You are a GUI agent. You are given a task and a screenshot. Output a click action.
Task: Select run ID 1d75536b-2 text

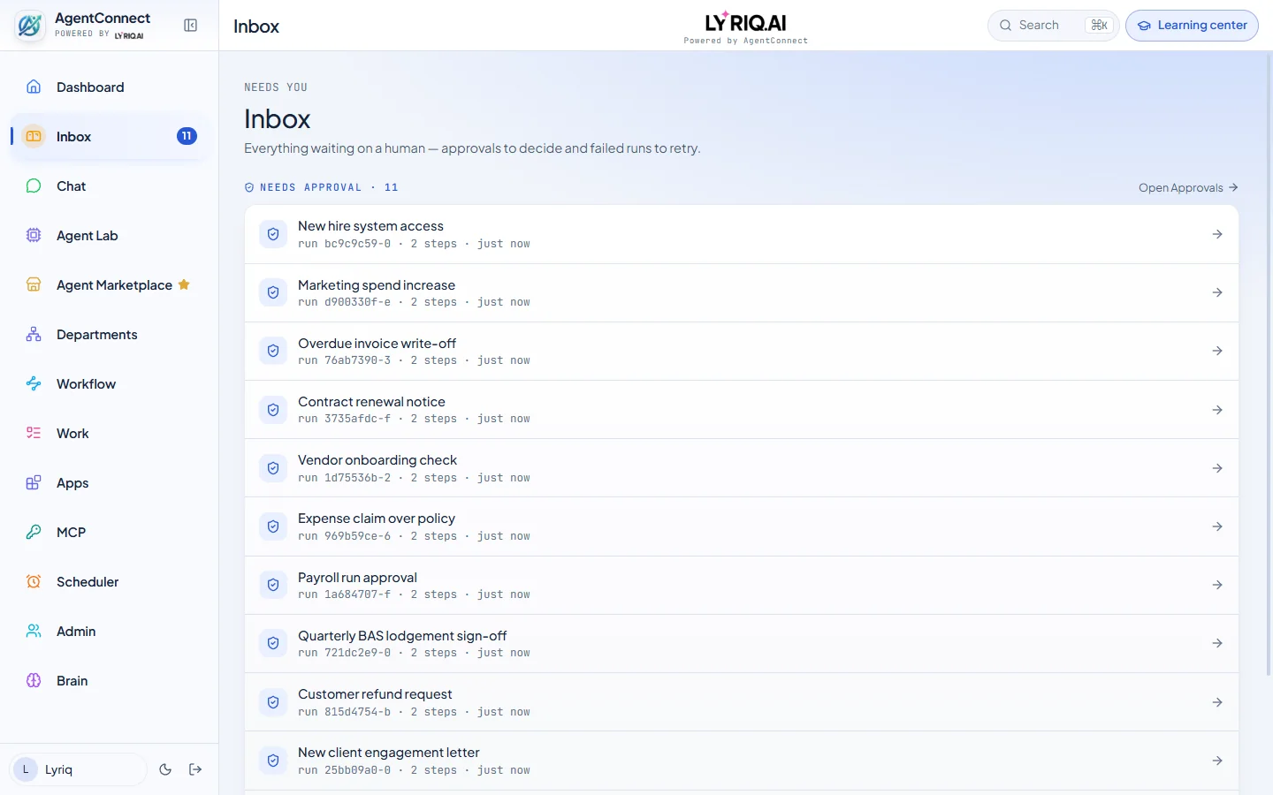click(x=357, y=478)
